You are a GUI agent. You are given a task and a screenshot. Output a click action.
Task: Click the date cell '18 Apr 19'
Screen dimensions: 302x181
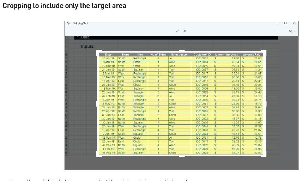(x=108, y=58)
